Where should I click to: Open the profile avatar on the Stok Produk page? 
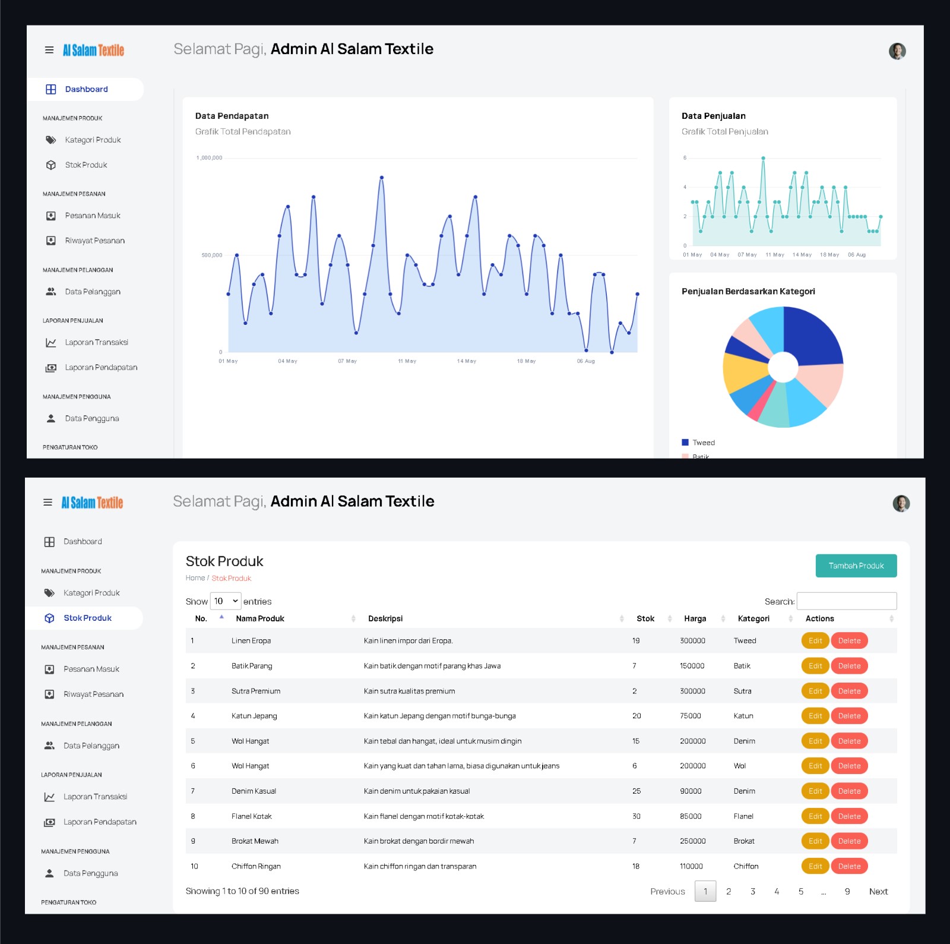coord(901,504)
